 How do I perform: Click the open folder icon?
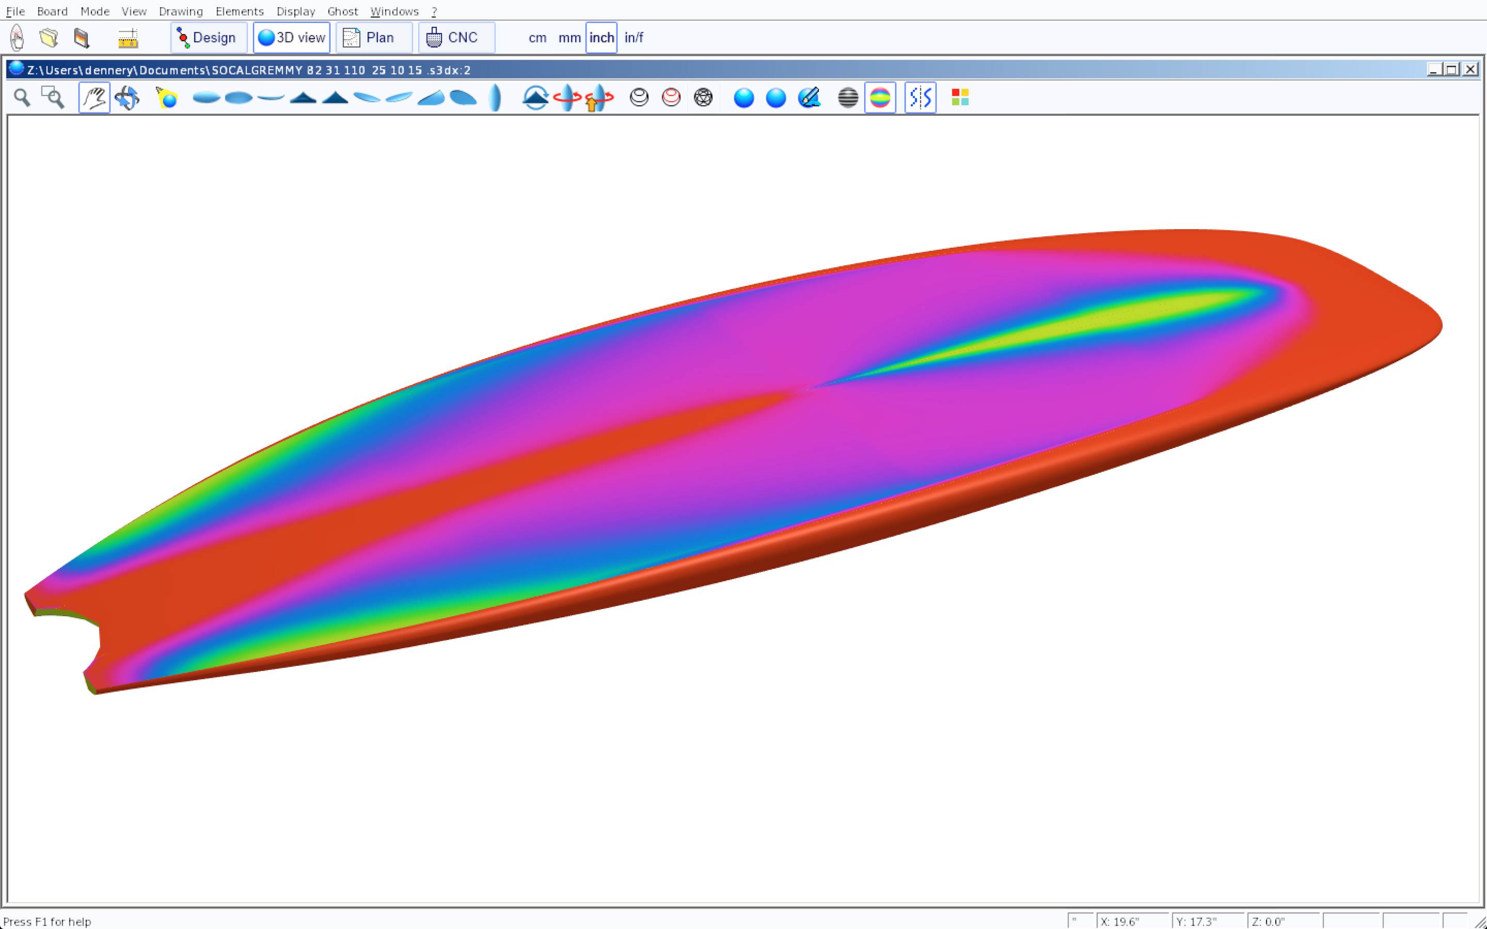pyautogui.click(x=49, y=38)
